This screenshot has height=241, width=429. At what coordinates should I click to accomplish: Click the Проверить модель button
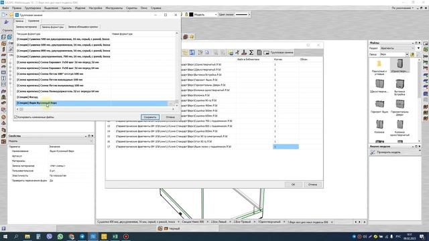tap(389, 152)
